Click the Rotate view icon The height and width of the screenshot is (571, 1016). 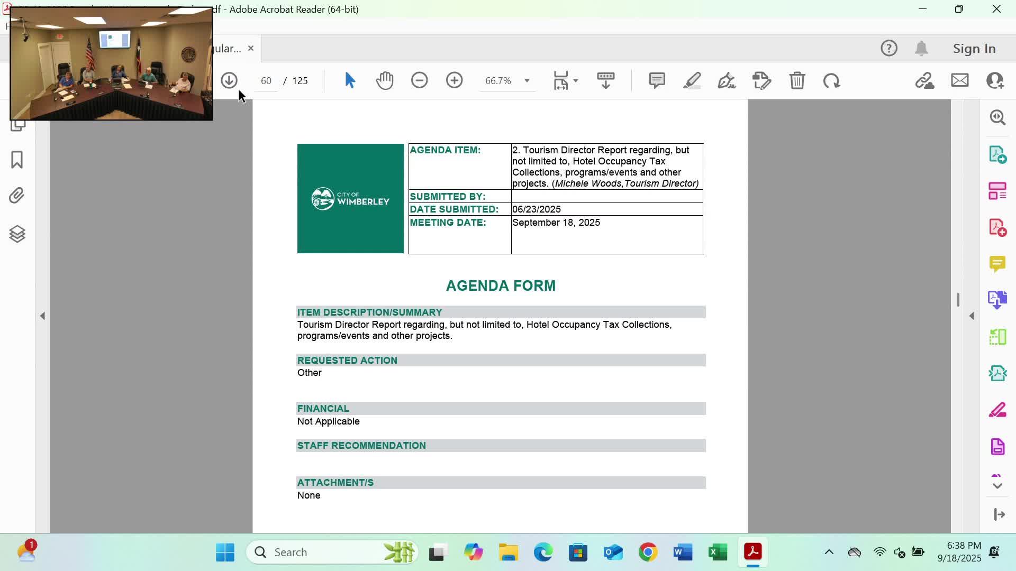tap(831, 80)
